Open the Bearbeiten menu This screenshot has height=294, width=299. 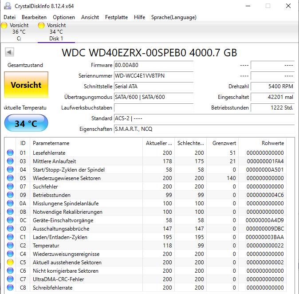34,17
